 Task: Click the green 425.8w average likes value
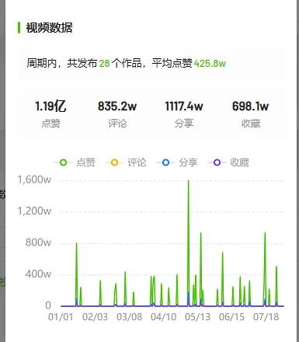[x=210, y=63]
